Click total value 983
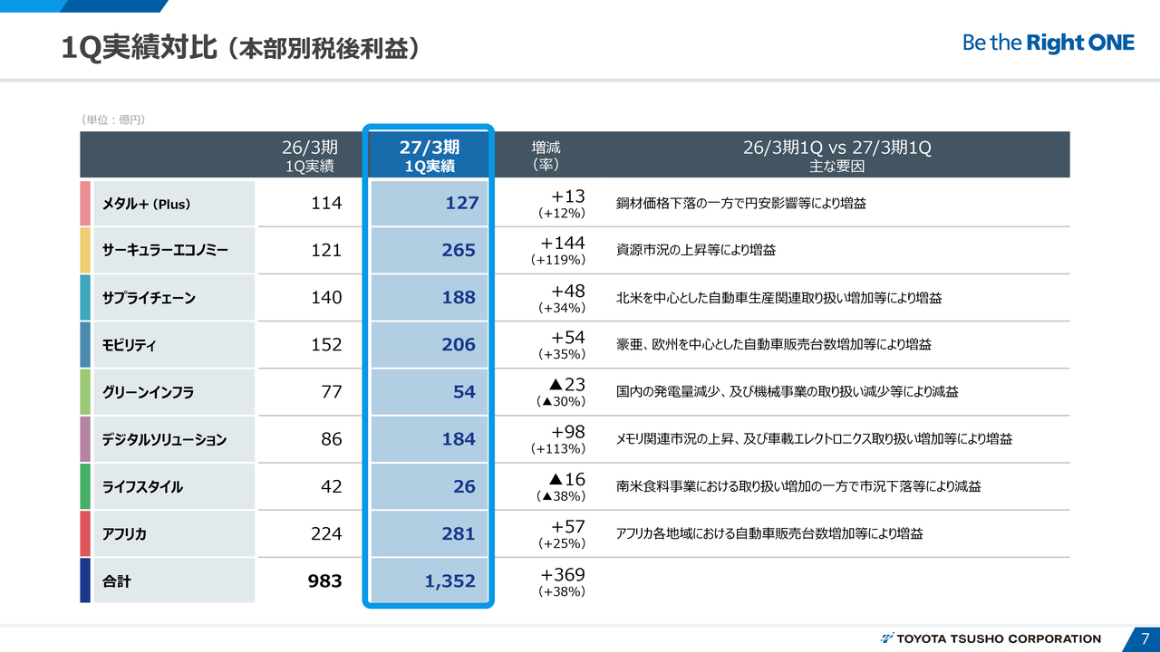The width and height of the screenshot is (1160, 652). point(325,580)
